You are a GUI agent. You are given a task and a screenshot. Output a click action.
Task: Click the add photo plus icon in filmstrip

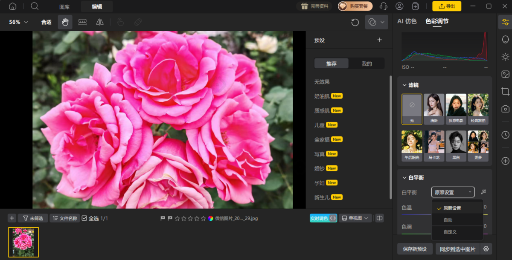click(x=12, y=218)
